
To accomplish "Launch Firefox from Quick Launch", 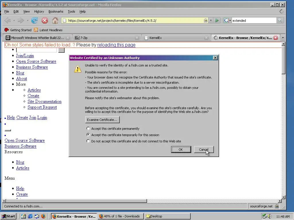I will click(x=43, y=216).
